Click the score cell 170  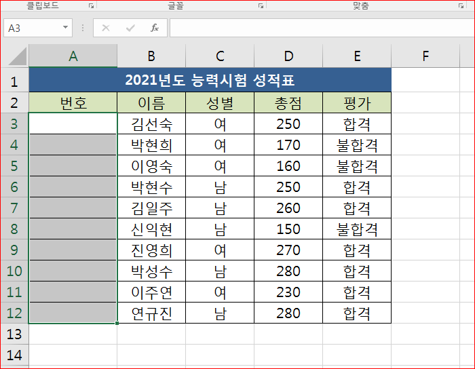(288, 144)
